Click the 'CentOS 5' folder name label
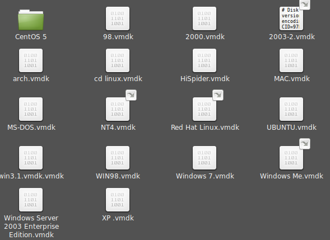The width and height of the screenshot is (330, 240). 31,37
